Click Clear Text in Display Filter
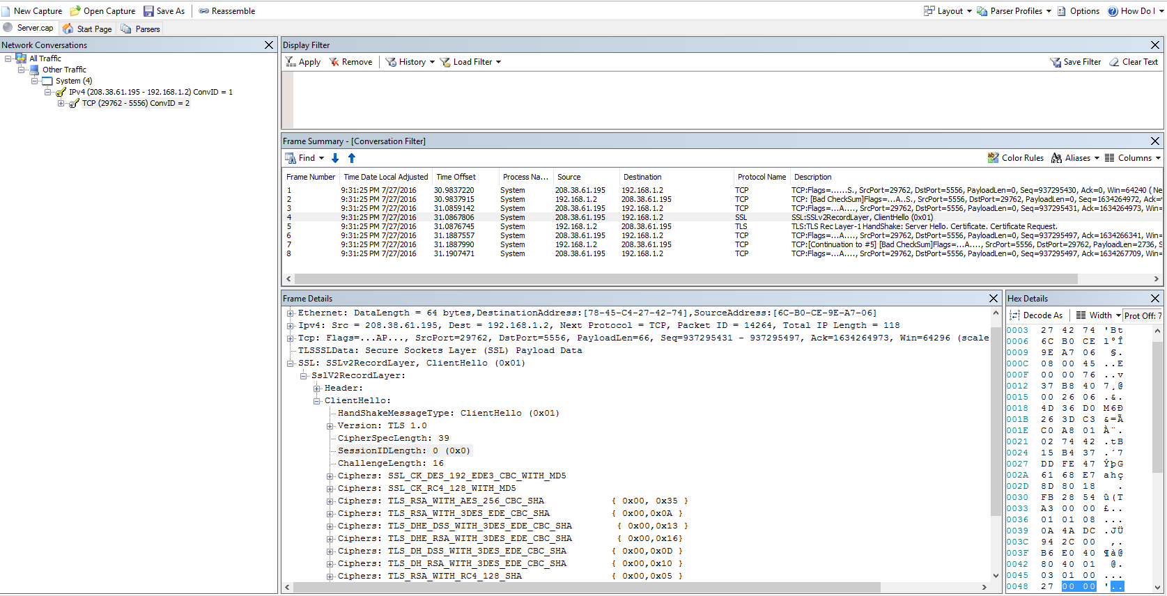The image size is (1167, 596). (x=1134, y=62)
